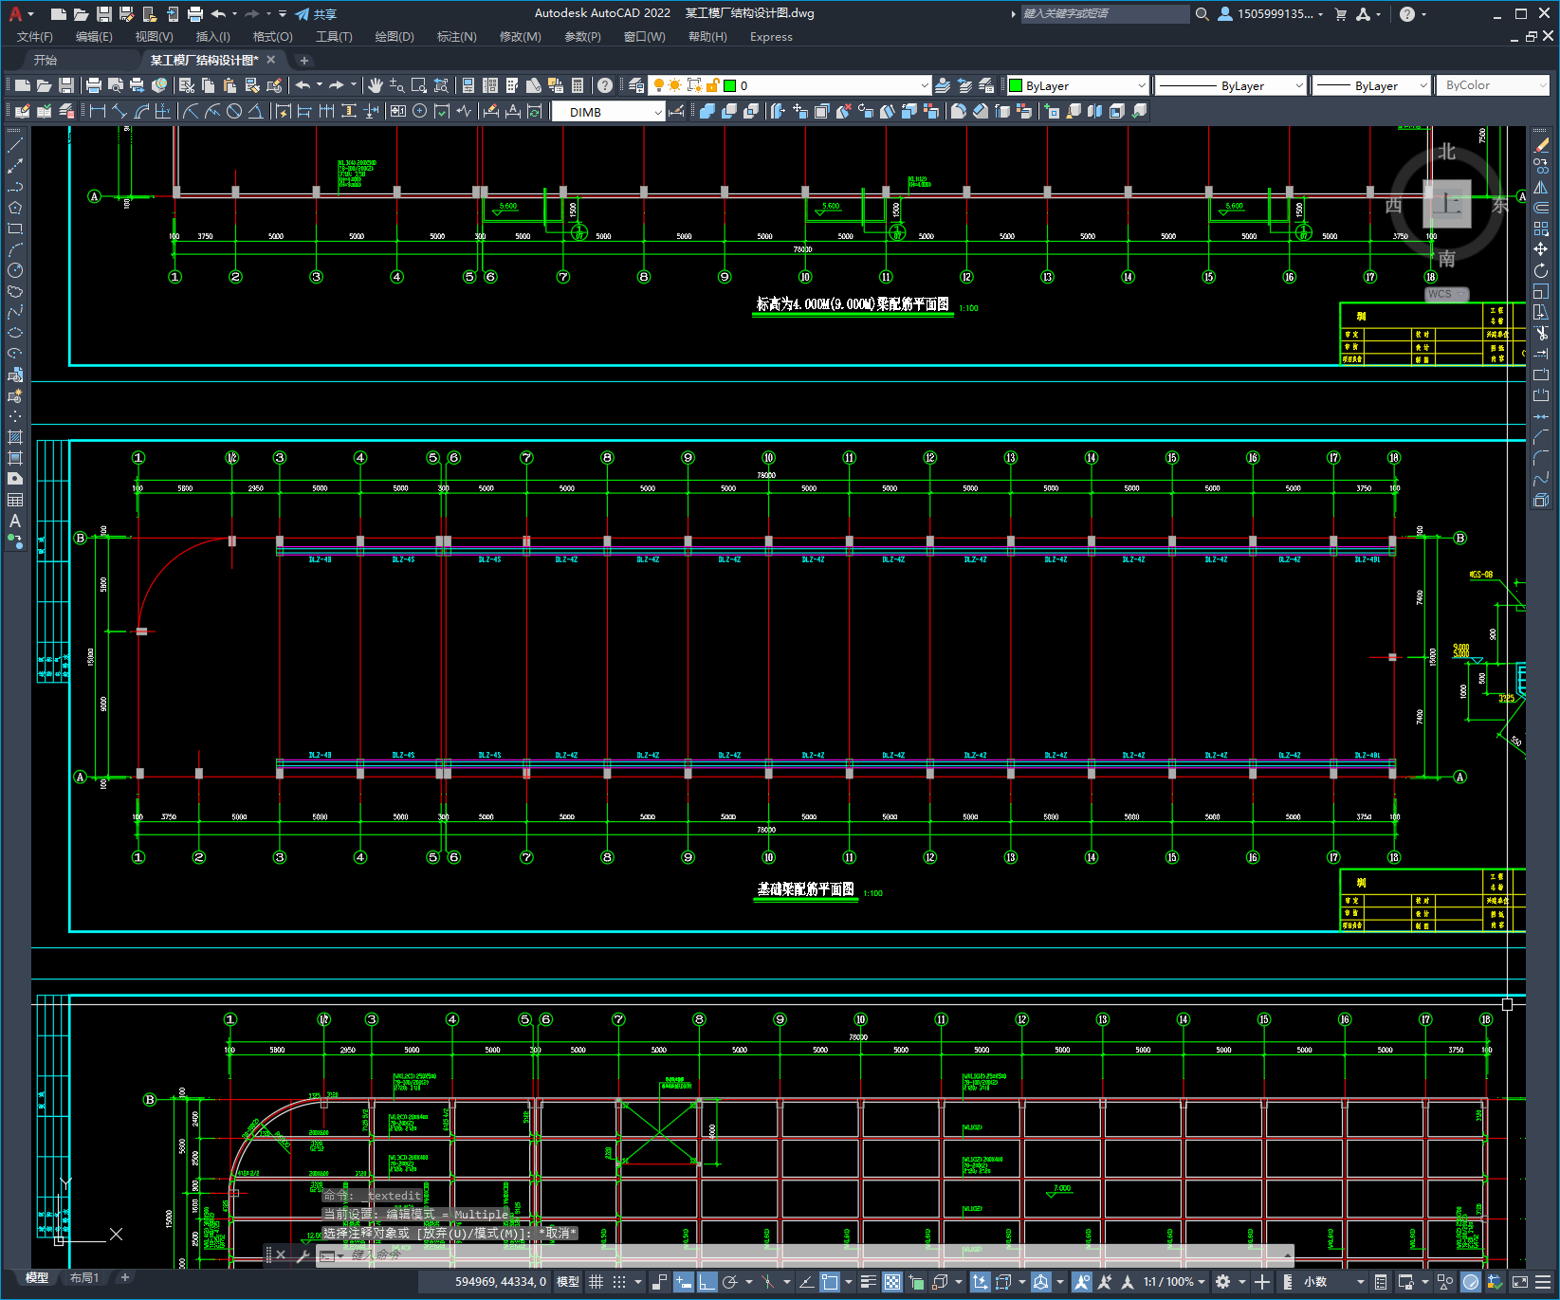This screenshot has width=1560, height=1300.
Task: Click the 上 face of ViewCube
Action: pyautogui.click(x=1447, y=203)
